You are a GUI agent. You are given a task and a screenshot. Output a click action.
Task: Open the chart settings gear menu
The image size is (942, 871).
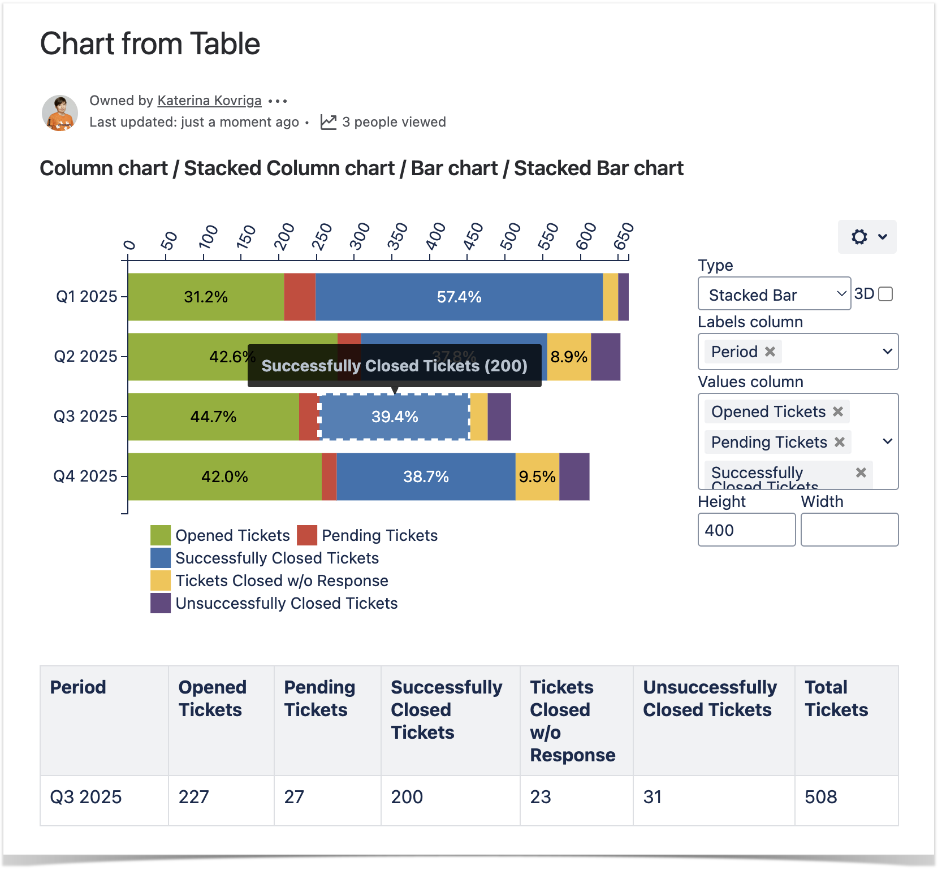pos(867,237)
